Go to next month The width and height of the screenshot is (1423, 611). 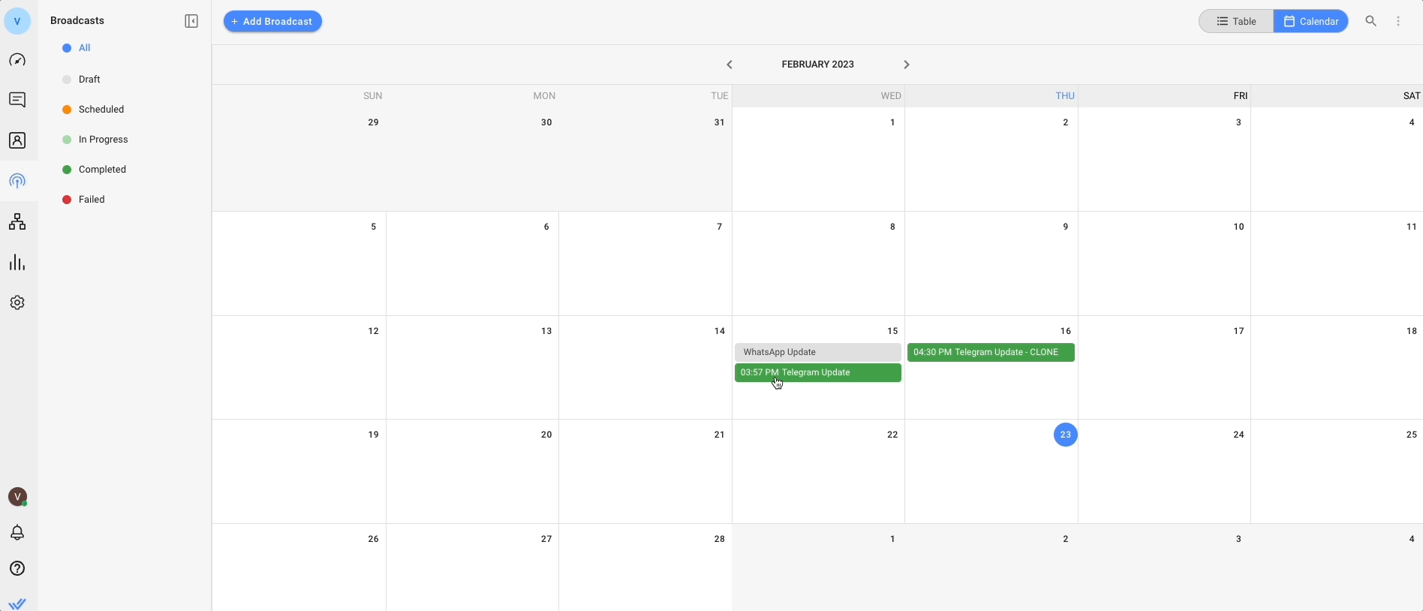click(x=907, y=65)
